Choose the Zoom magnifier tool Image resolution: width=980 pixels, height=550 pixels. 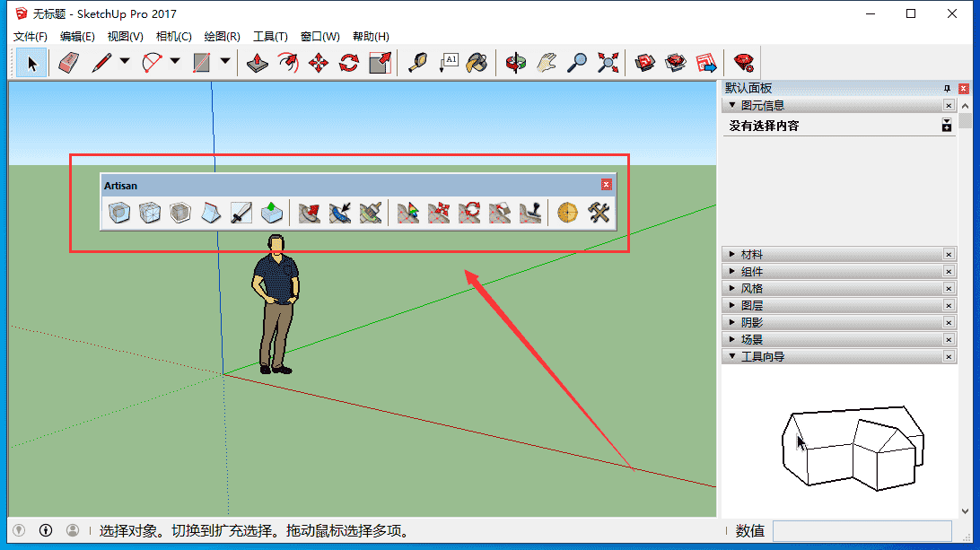point(577,63)
